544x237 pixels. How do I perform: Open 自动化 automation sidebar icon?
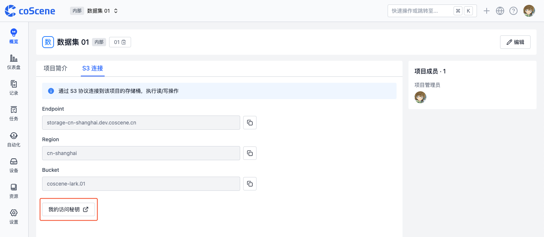click(x=14, y=139)
